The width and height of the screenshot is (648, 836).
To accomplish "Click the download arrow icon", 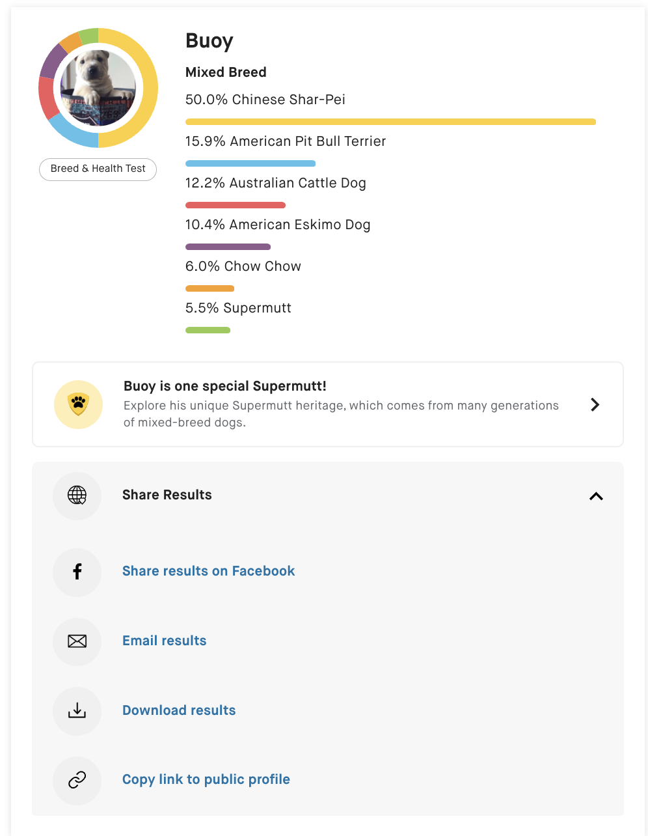I will [77, 711].
